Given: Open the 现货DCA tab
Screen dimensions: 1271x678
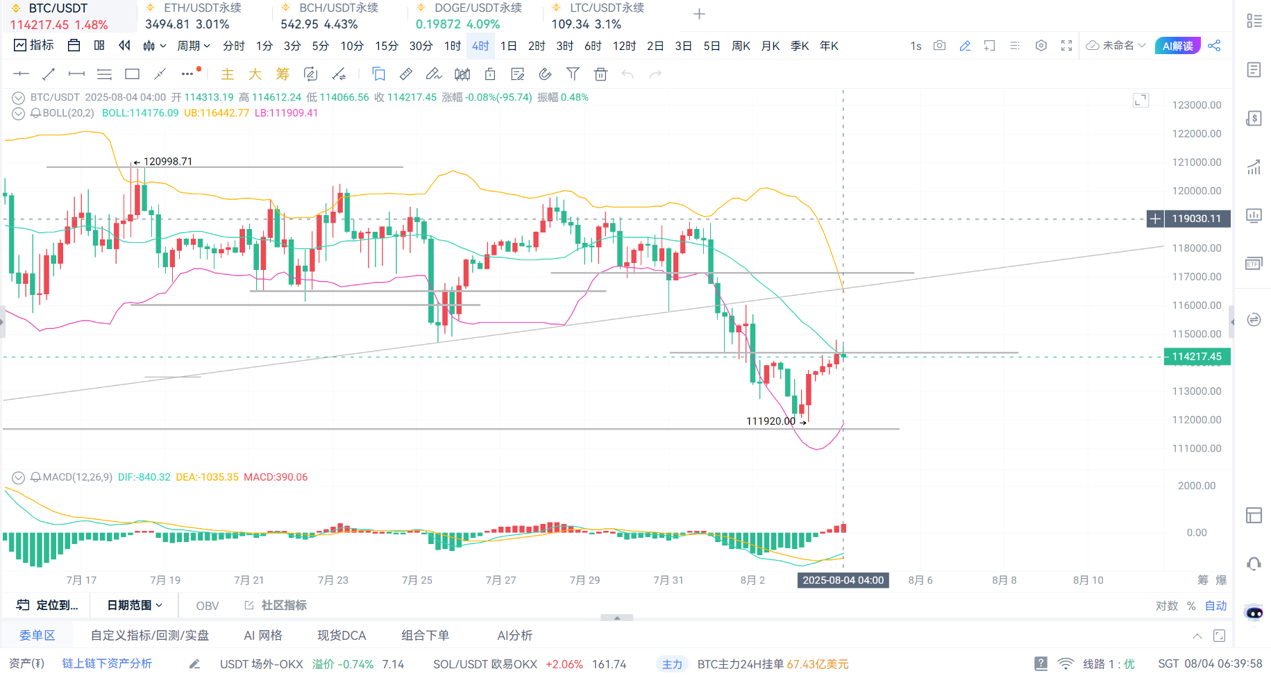Looking at the screenshot, I should click(x=342, y=635).
